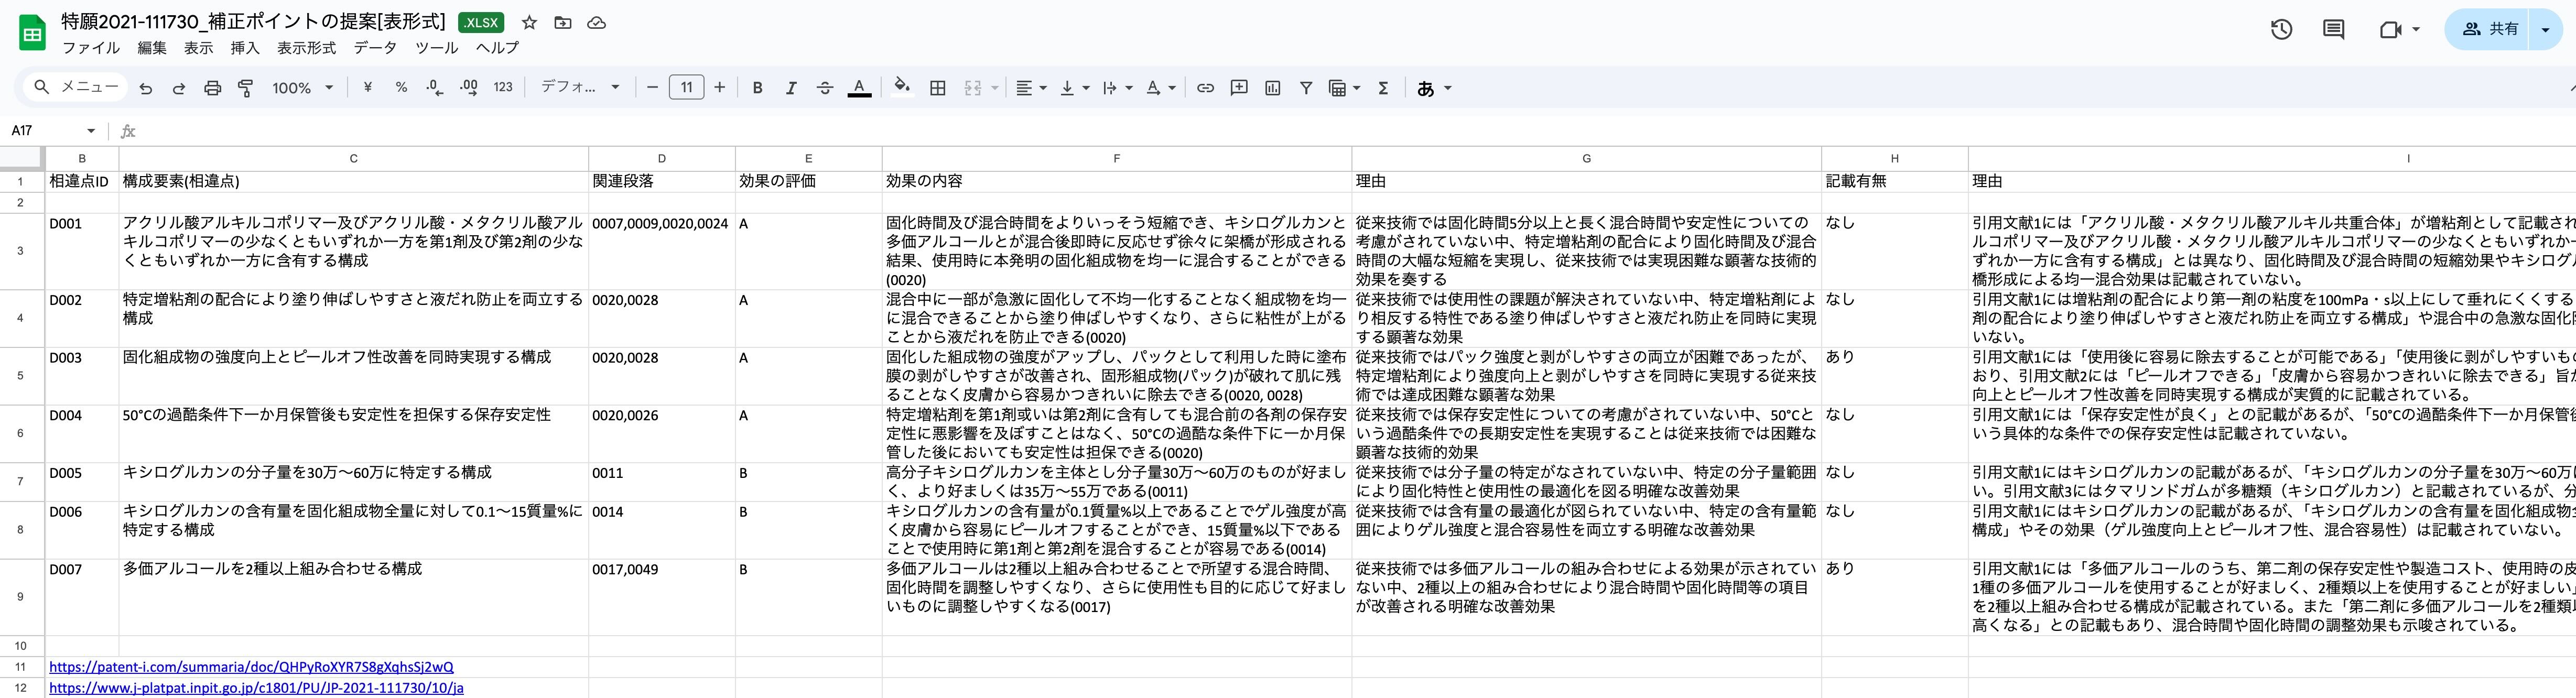Screen dimensions: 2576x698
Task: Click the undo icon in toolbar
Action: click(146, 88)
